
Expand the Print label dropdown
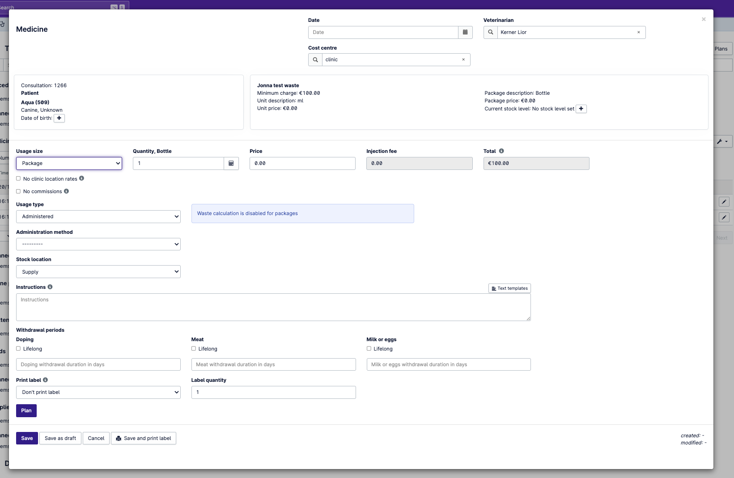click(98, 392)
